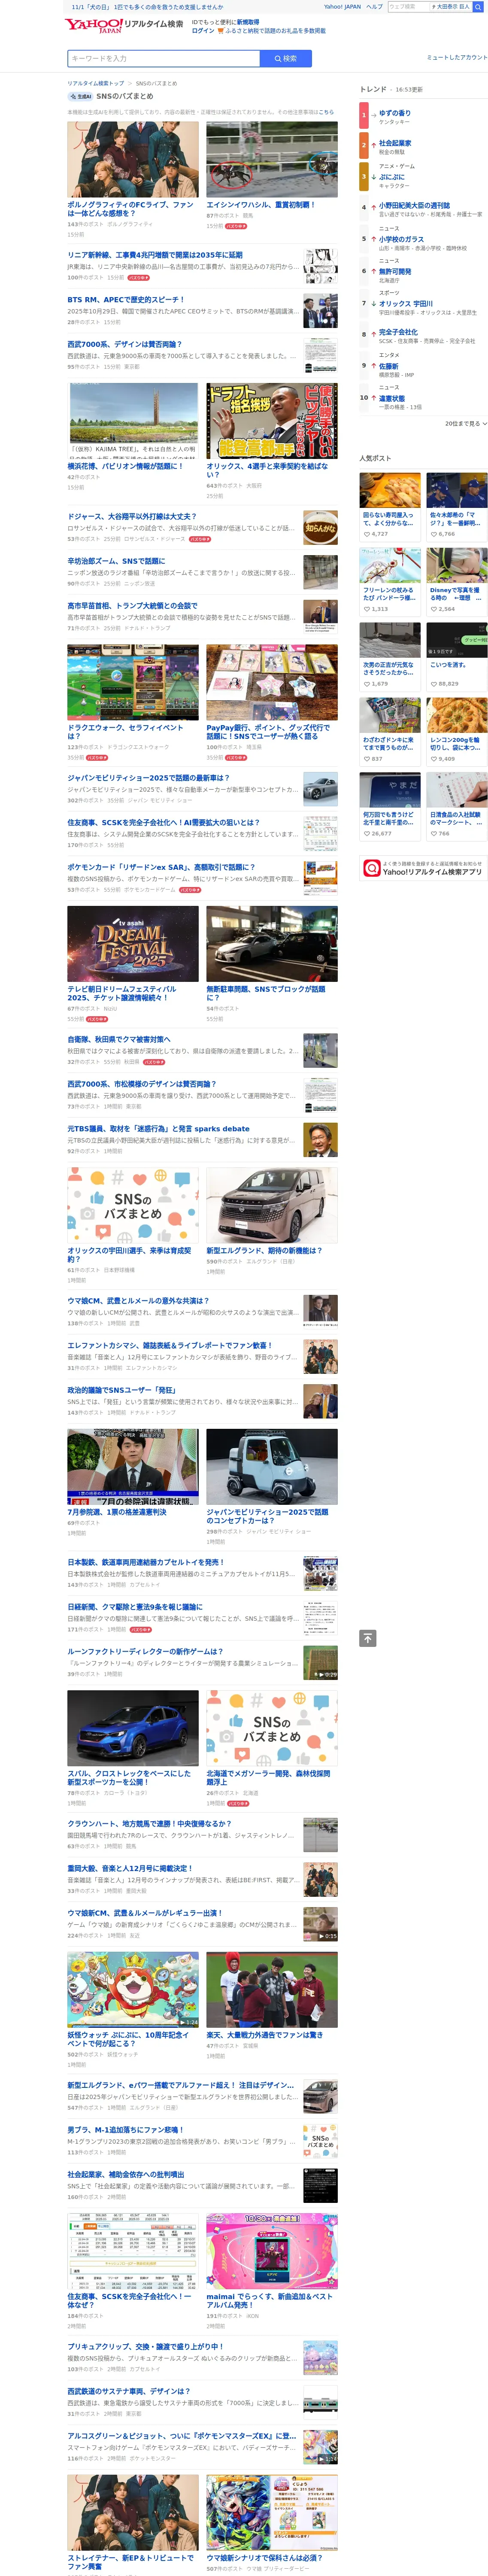Open trend #2 社会起業家
Screen dimensions: 488x2576
(x=394, y=143)
